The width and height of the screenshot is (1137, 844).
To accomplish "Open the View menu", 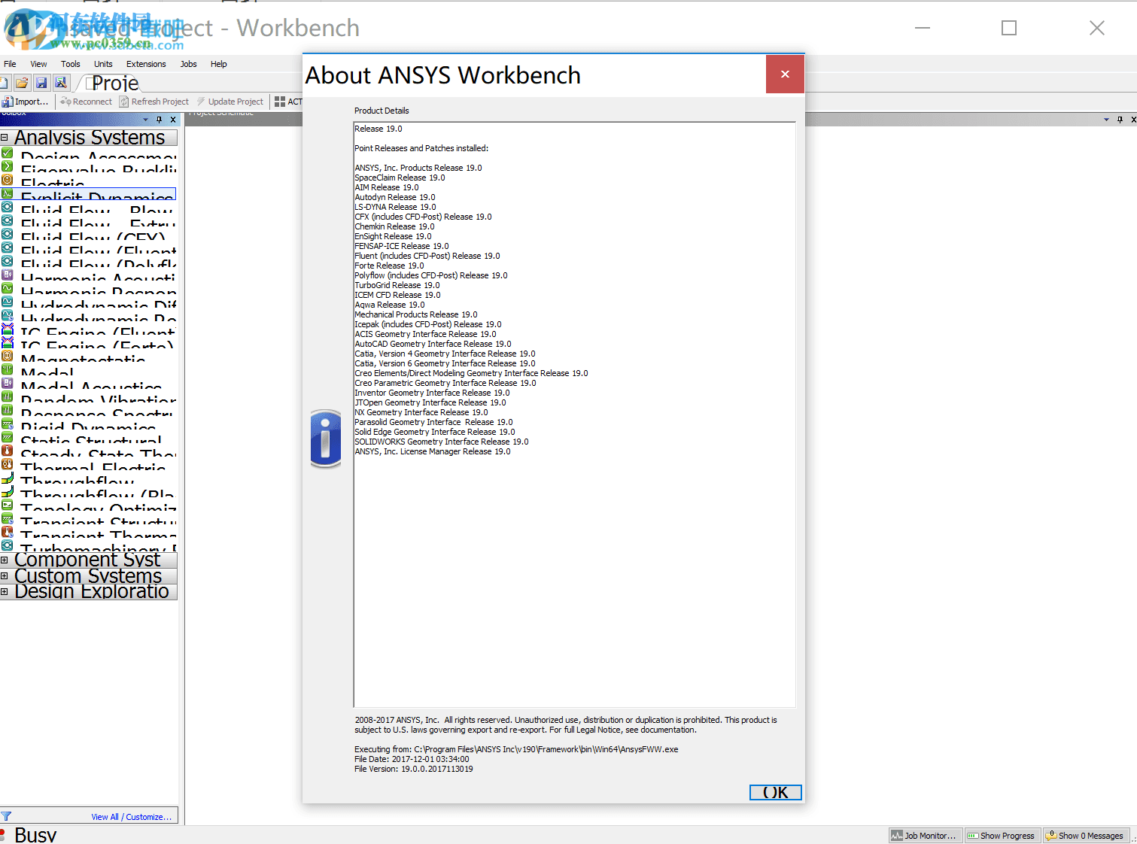I will tap(38, 64).
